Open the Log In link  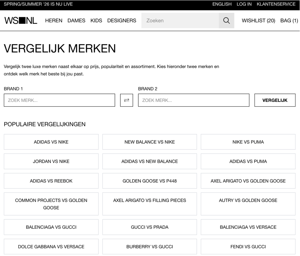pos(244,4)
